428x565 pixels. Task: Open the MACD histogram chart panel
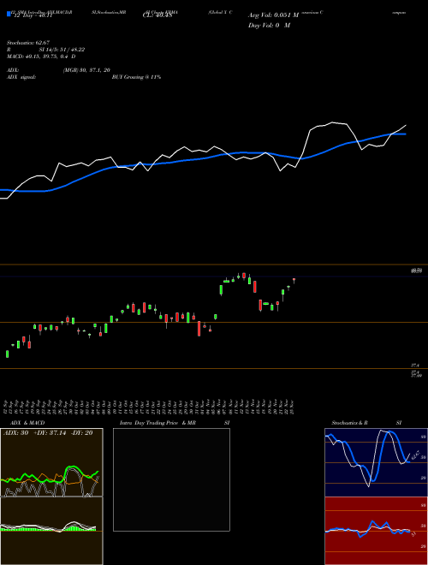pos(51,531)
